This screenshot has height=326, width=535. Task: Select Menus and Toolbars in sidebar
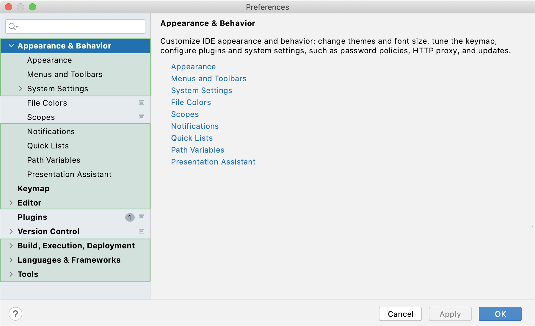click(x=65, y=74)
